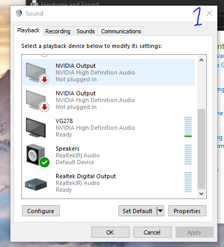Open the Sounds tab
This screenshot has height=247, width=224.
click(x=86, y=31)
